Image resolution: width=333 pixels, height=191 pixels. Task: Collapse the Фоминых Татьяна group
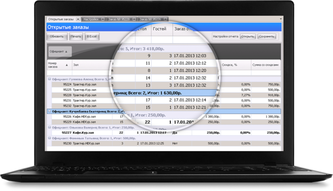49,138
